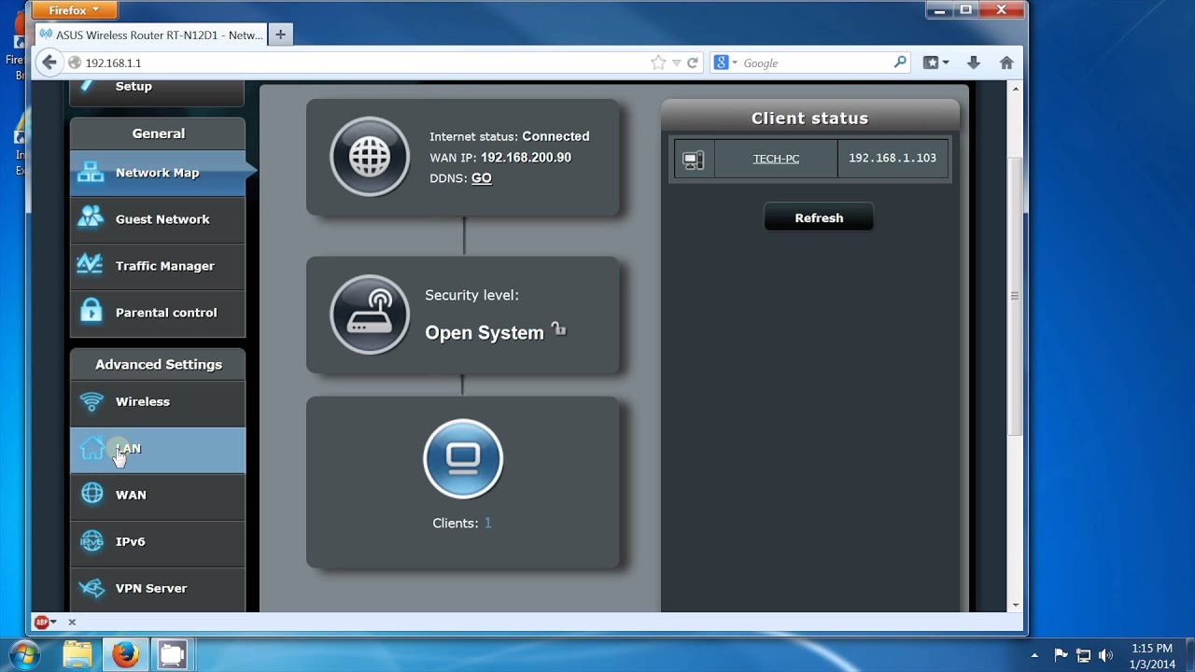Open the Guest Network page
The height and width of the screenshot is (672, 1195).
[157, 219]
